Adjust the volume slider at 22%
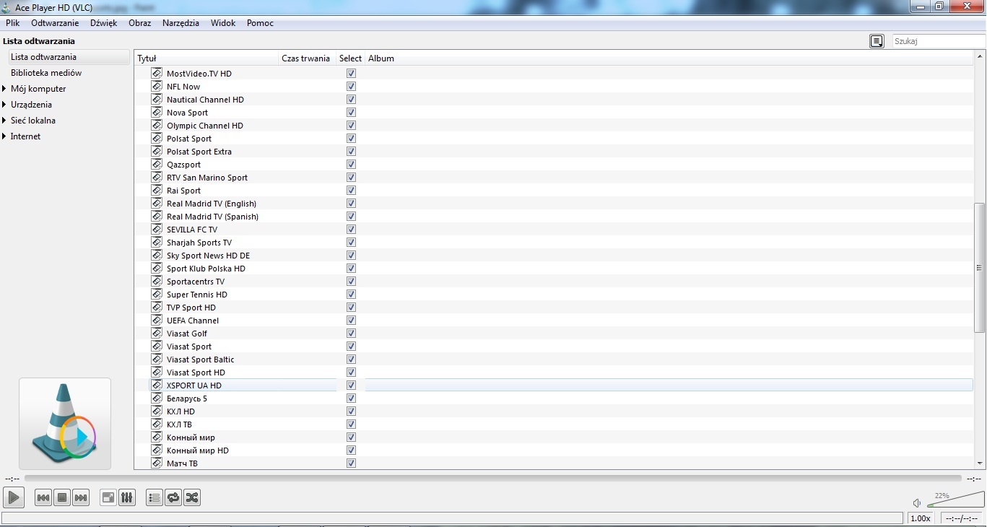 955,500
